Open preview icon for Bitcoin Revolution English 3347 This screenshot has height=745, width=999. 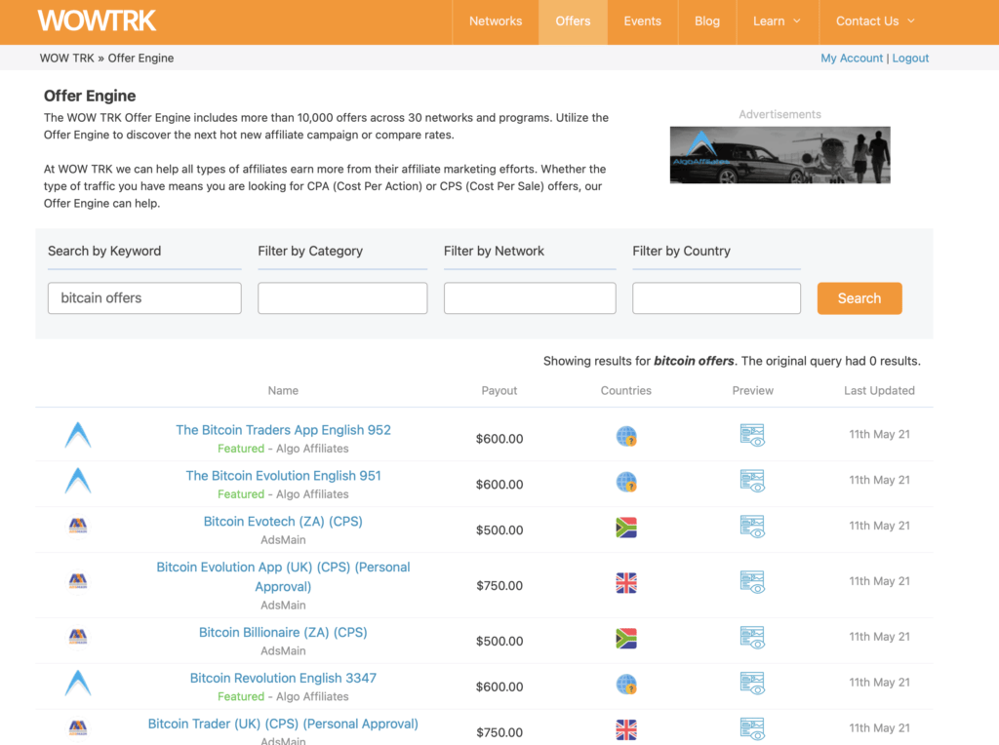click(x=752, y=684)
